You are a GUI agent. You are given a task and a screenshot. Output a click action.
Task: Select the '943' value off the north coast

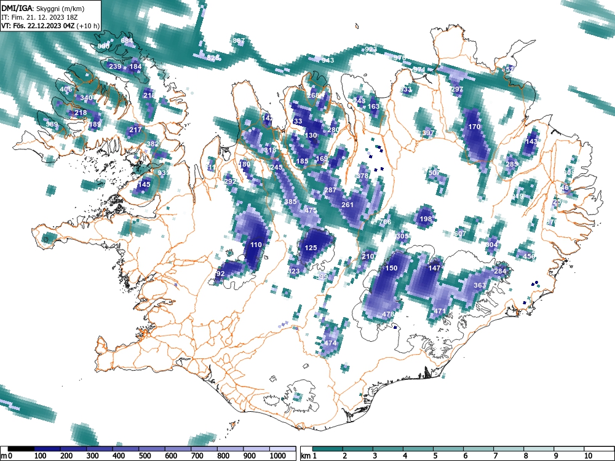click(x=328, y=60)
